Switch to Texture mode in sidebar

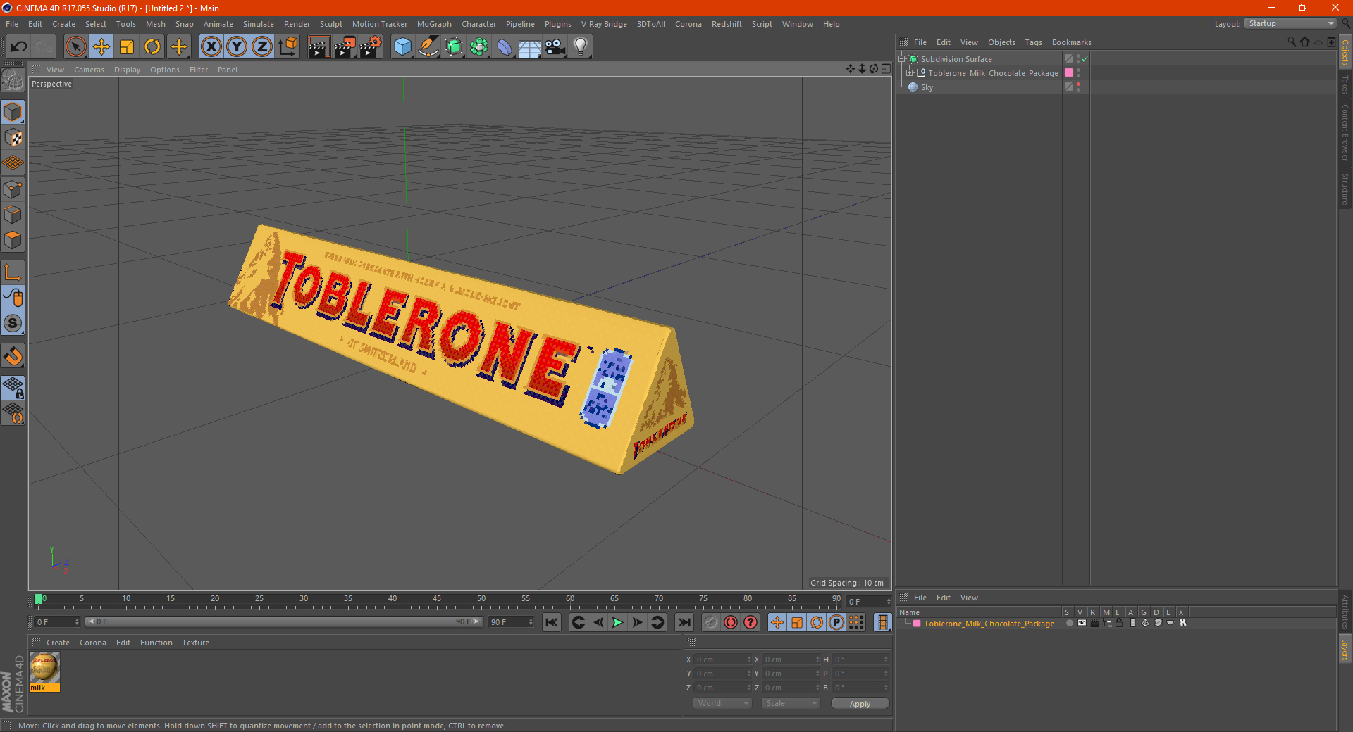pyautogui.click(x=13, y=137)
